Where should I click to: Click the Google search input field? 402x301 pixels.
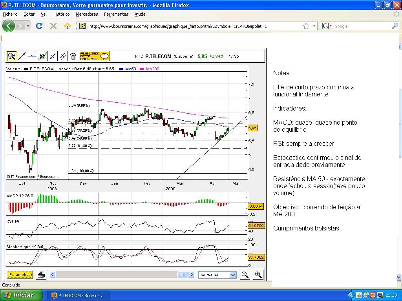pyautogui.click(x=362, y=26)
